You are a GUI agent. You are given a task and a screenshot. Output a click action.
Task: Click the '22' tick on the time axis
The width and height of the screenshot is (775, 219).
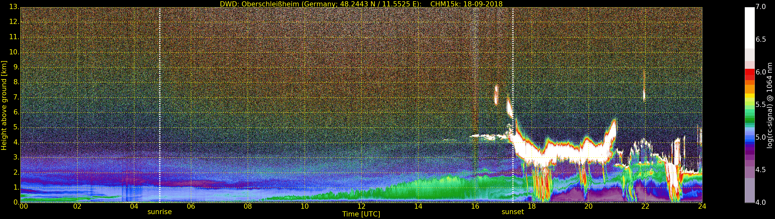[645, 206]
